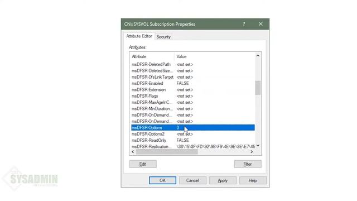Close the SYSVOL Subscription Properties dialog

(260, 24)
